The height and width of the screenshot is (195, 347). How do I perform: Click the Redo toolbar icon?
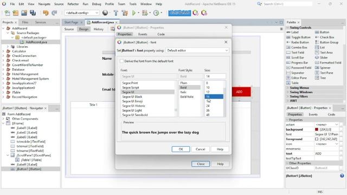point(54,13)
